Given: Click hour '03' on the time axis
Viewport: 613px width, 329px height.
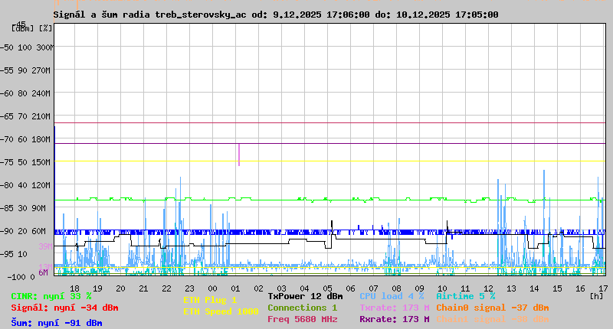Looking at the screenshot, I should [x=281, y=288].
